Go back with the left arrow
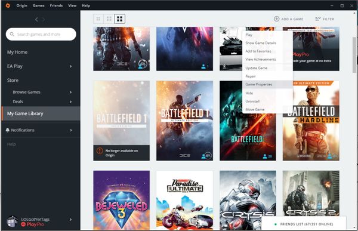 pyautogui.click(x=36, y=20)
